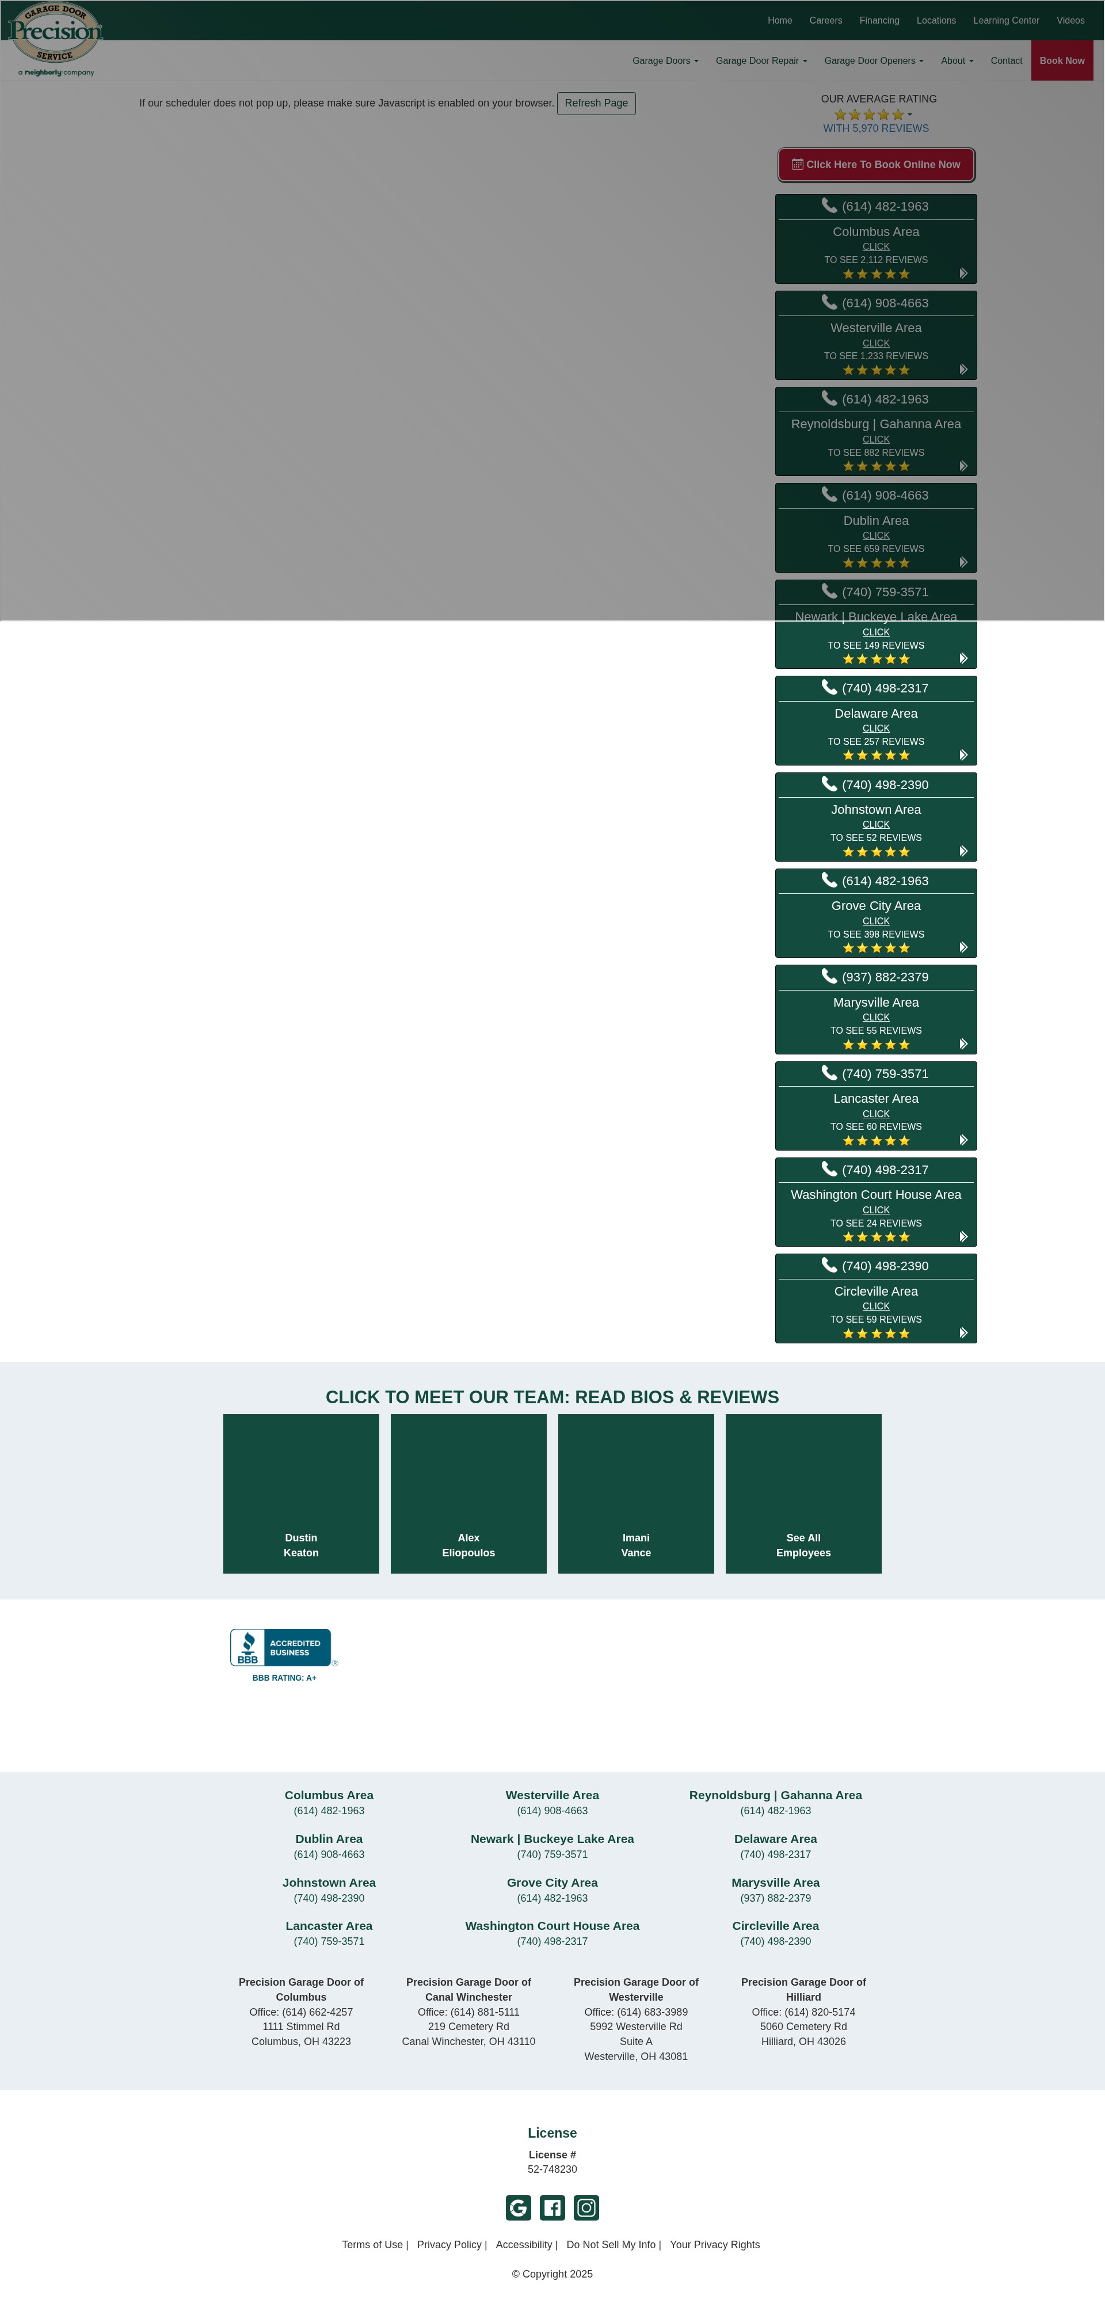Open the Privacy Policy link

click(449, 2244)
